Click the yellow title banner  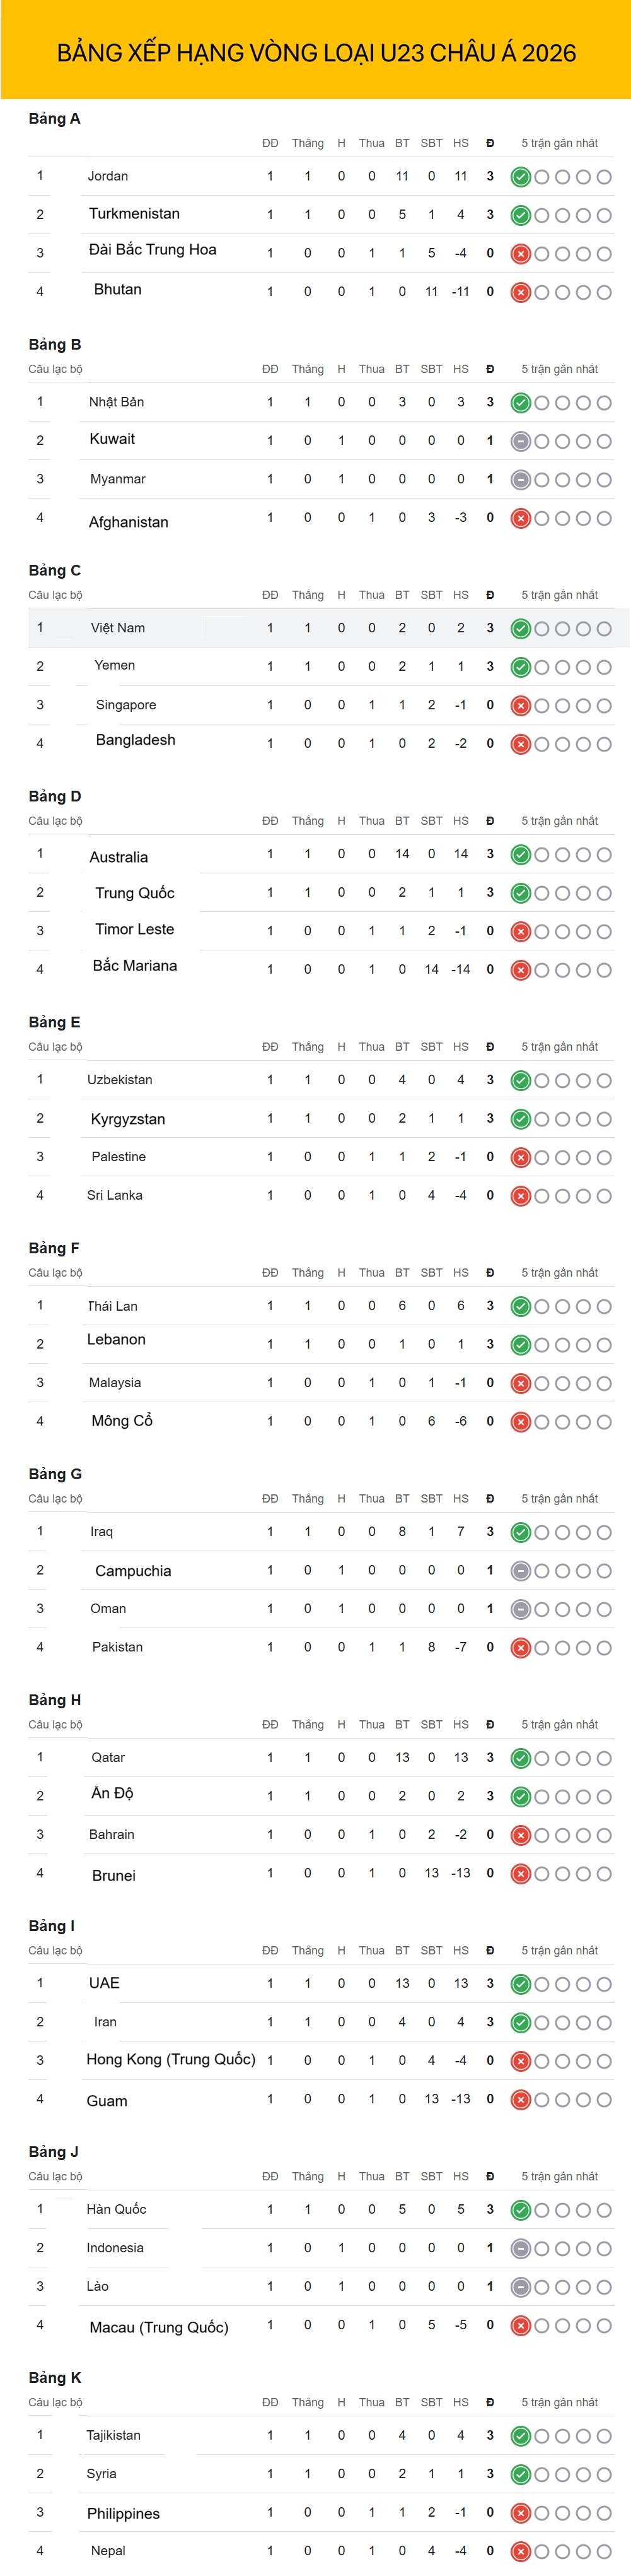315,50
